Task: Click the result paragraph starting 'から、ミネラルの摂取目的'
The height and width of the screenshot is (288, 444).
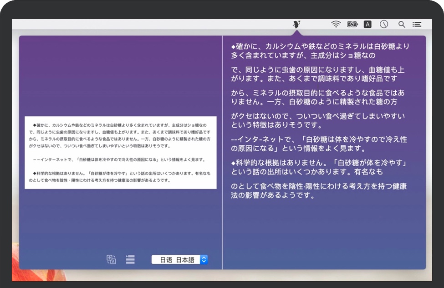Action: point(317,97)
